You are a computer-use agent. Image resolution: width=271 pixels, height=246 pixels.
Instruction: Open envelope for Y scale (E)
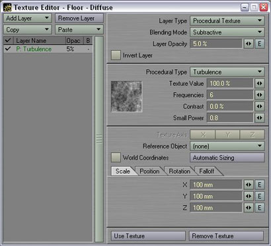[x=260, y=196]
